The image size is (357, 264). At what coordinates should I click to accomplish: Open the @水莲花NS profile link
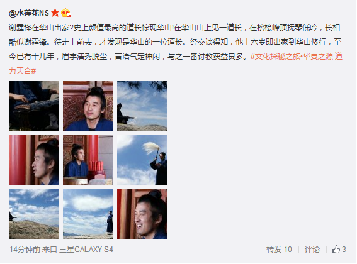[x=29, y=13]
